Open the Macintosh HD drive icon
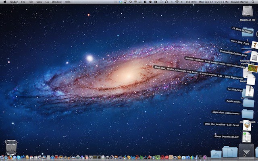Screen dimensions: 258x161 247,12
